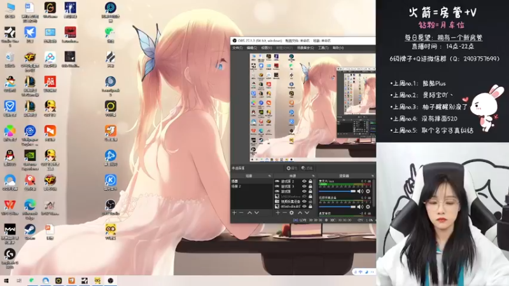Add a new scene with plus button in Scenes panel
Screen dimensions: 509x286
[234, 213]
